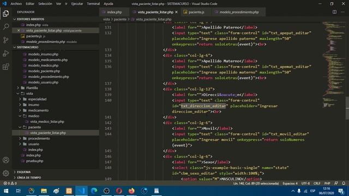Viewport: 349px width, 196px height.
Task: Open the Search view in activity bar
Action: pyautogui.click(x=6, y=27)
